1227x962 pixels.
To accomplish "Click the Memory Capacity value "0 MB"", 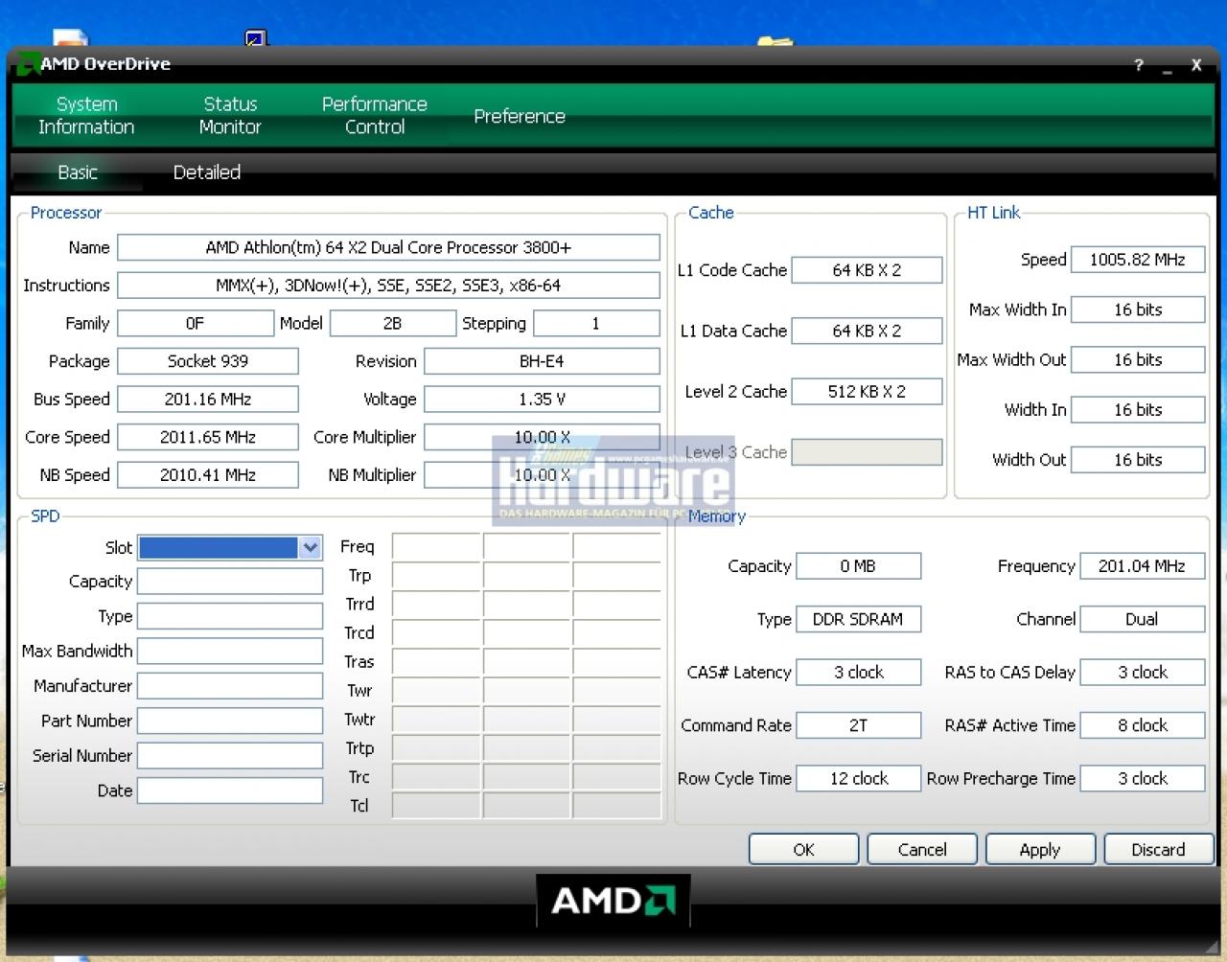I will click(858, 566).
